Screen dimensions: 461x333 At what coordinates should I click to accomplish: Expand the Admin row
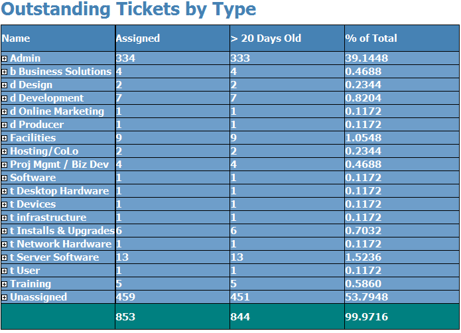tap(5, 59)
